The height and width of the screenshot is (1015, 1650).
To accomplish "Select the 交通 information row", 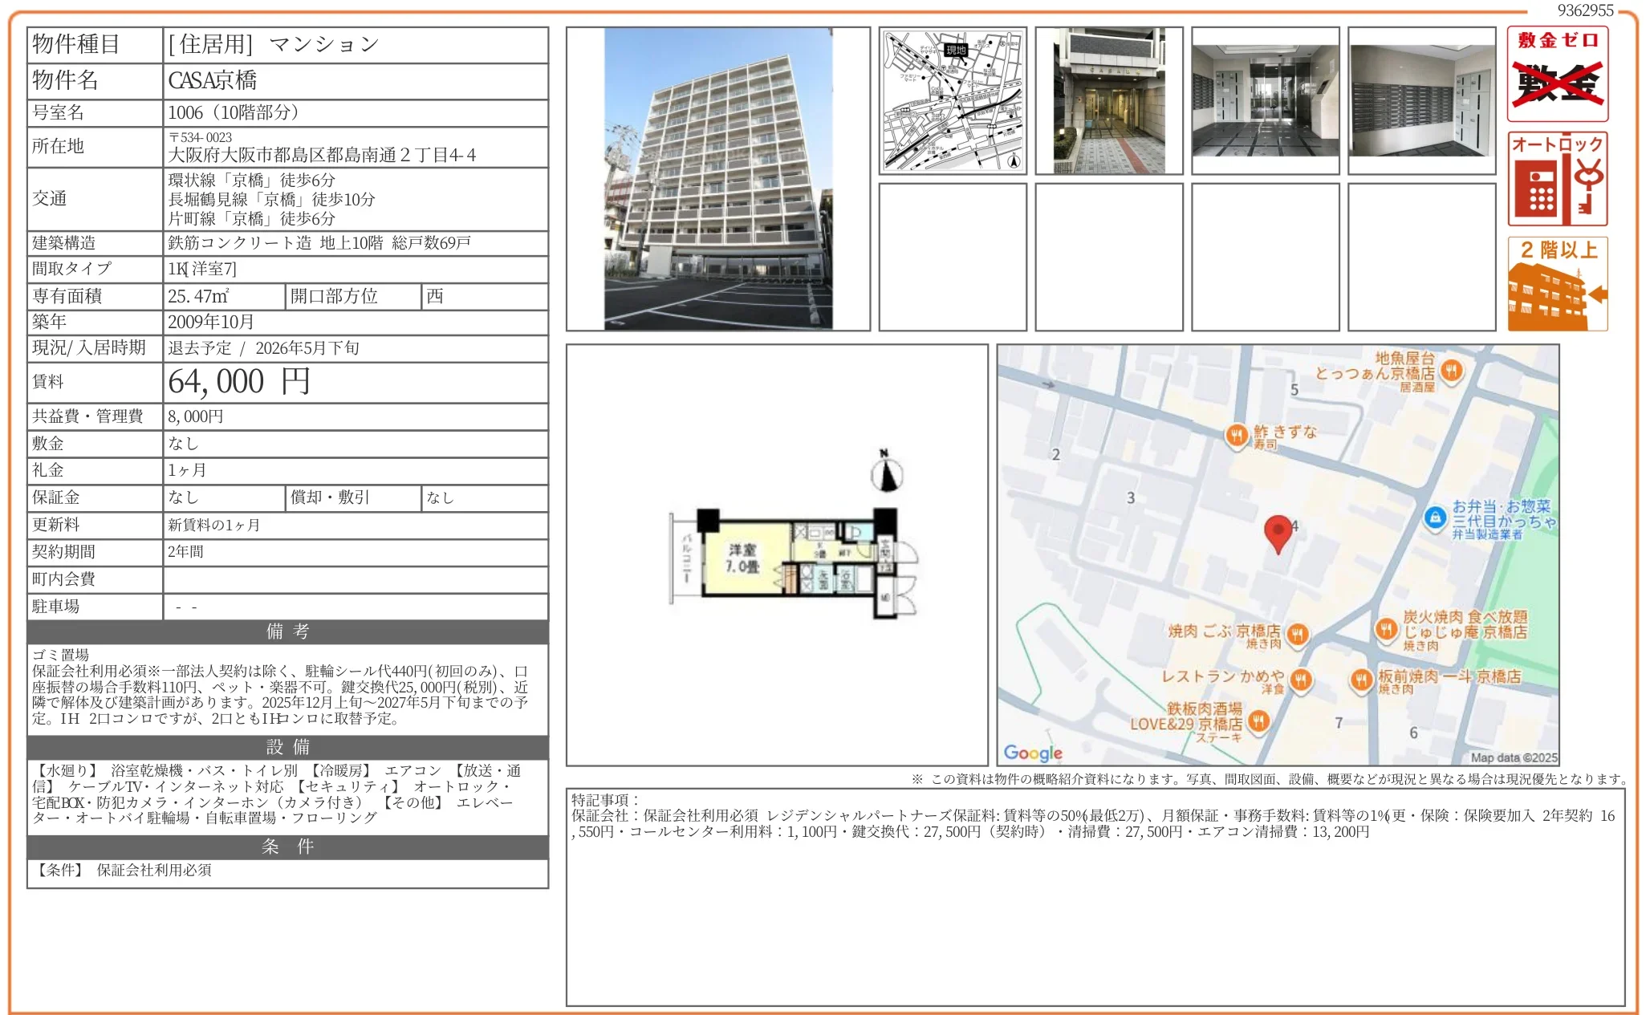I will coord(281,201).
